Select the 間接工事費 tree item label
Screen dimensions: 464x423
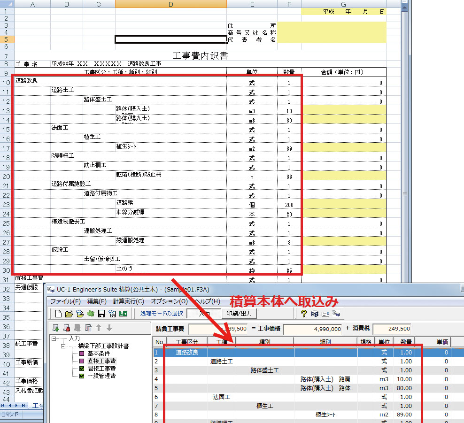pos(101,369)
